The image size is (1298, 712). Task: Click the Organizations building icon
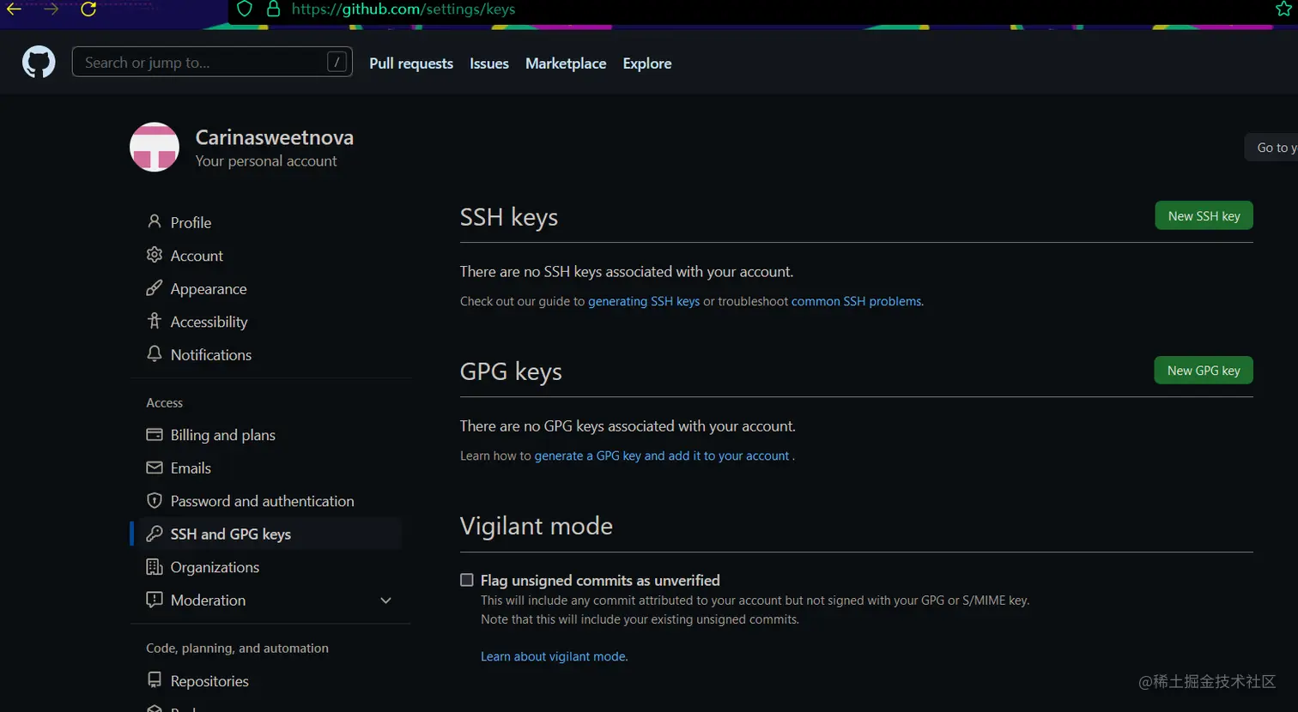155,566
